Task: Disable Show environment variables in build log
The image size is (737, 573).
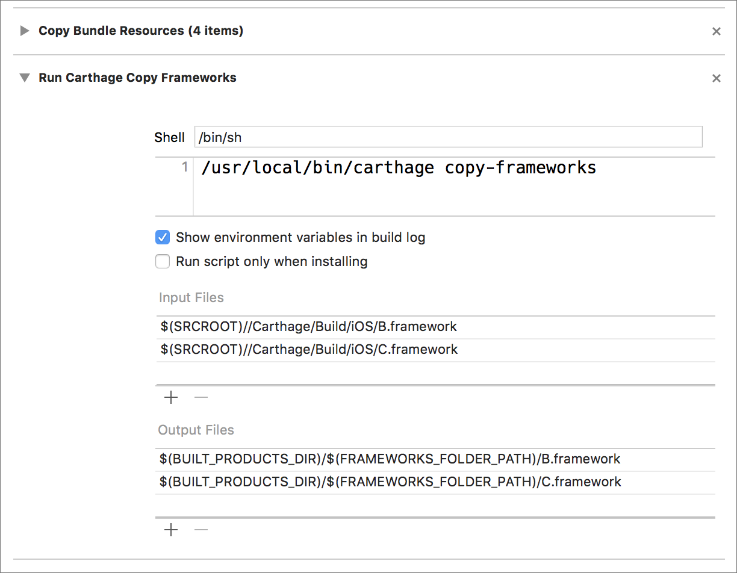Action: (163, 237)
